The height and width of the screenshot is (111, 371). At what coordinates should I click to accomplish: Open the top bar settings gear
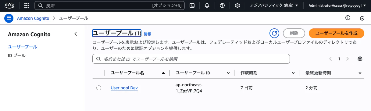coord(237,5)
